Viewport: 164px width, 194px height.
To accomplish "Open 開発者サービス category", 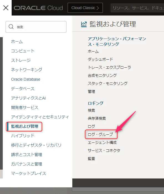I will click(25, 108).
